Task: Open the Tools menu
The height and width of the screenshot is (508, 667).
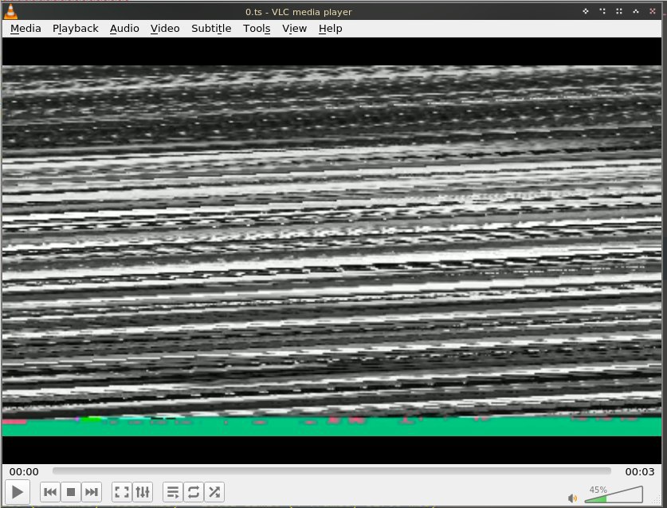Action: 257,29
